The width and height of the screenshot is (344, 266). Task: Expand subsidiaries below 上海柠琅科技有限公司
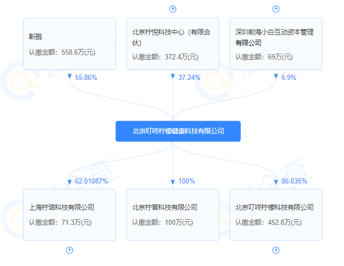[x=70, y=250]
